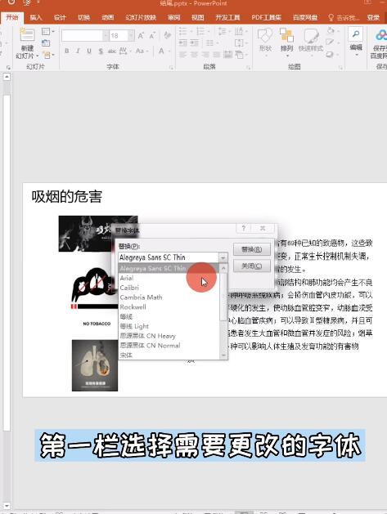Click the distributed alignment icon

(227, 55)
